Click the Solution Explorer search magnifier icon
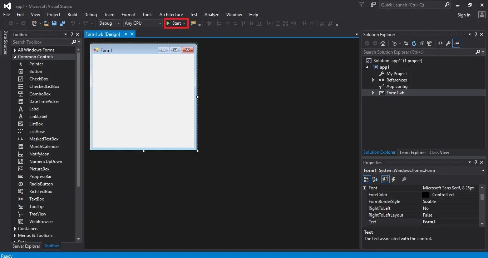Image resolution: width=488 pixels, height=258 pixels. [x=478, y=52]
